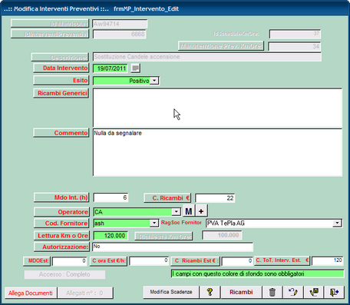Click the Manutenzione Prev. KmOre disabled button
This screenshot has height=305, width=350.
tap(221, 46)
